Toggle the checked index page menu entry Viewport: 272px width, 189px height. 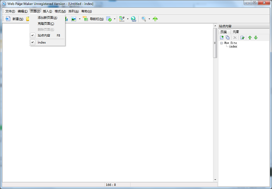coord(42,42)
